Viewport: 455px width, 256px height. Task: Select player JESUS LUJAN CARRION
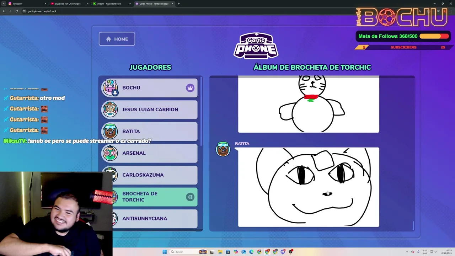pos(149,110)
